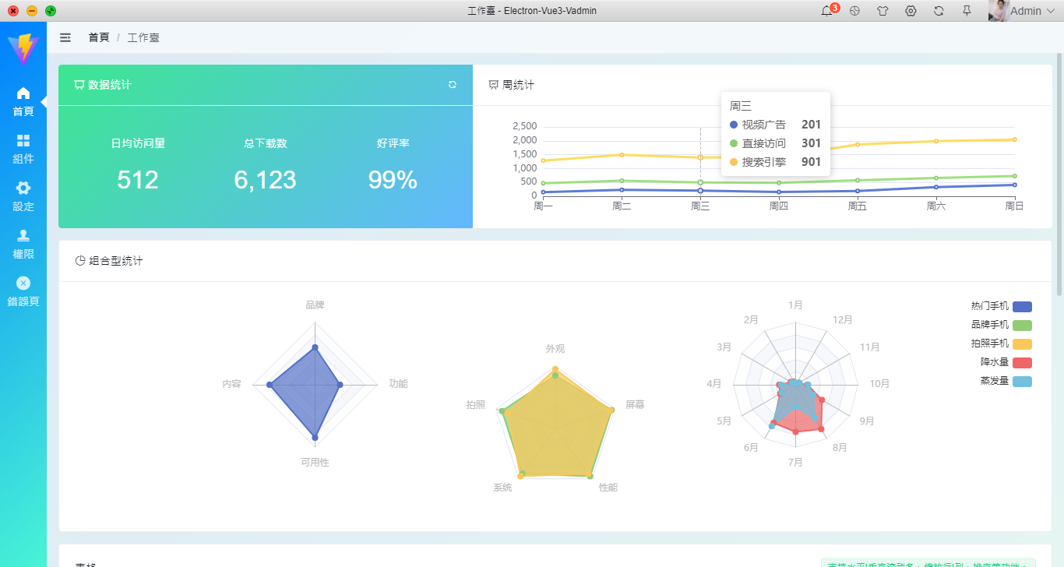Toggle the 降水量 legend swatch

pyautogui.click(x=1022, y=363)
